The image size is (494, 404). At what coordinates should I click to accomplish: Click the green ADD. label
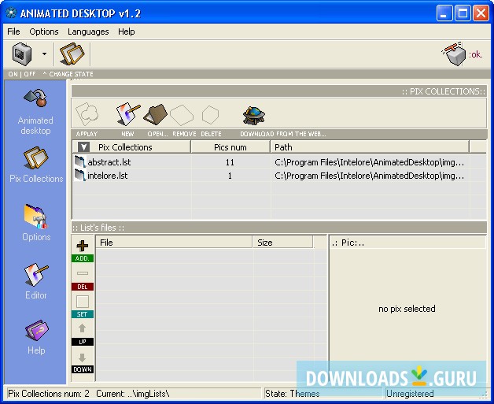[83, 258]
